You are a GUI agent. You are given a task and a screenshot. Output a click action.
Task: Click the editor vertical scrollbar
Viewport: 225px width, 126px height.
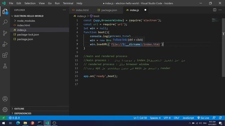click(x=224, y=48)
